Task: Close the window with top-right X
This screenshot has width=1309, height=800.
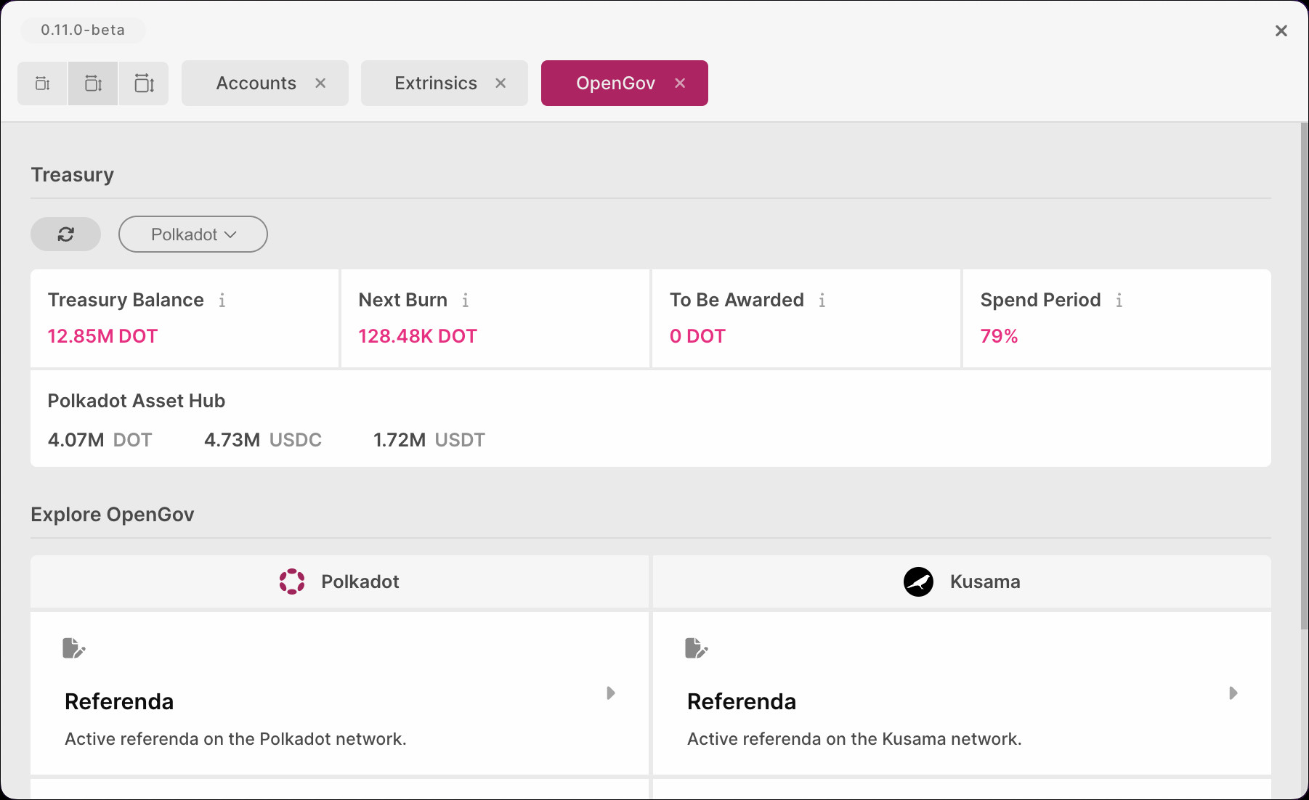Action: (x=1281, y=30)
